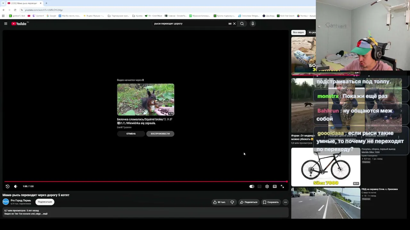This screenshot has height=230, width=410.
Task: Open 'Белочка сломалась/Squirrel broke' video title
Action: click(x=145, y=121)
